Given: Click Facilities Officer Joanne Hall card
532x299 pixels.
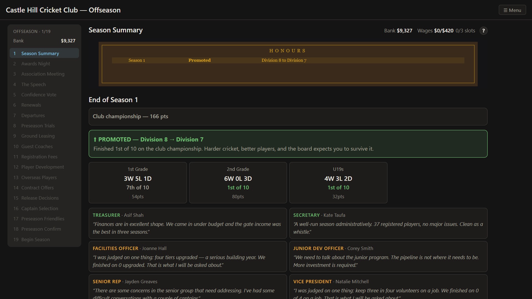Looking at the screenshot, I should pyautogui.click(x=188, y=257).
